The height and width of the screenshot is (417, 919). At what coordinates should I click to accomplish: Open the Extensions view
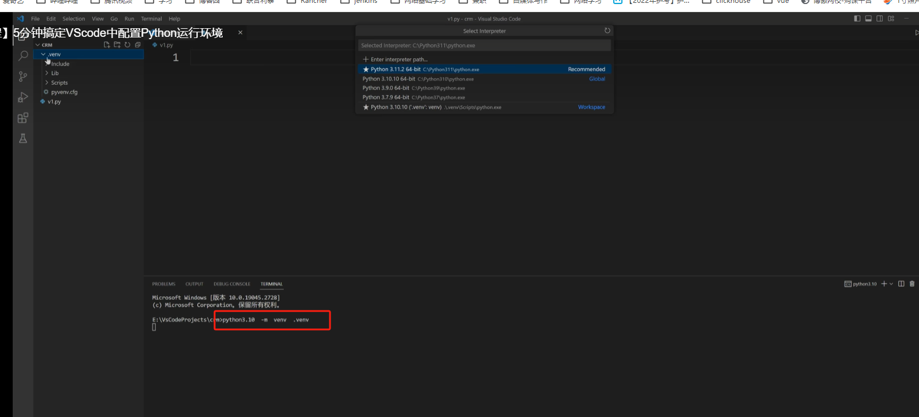coord(23,118)
